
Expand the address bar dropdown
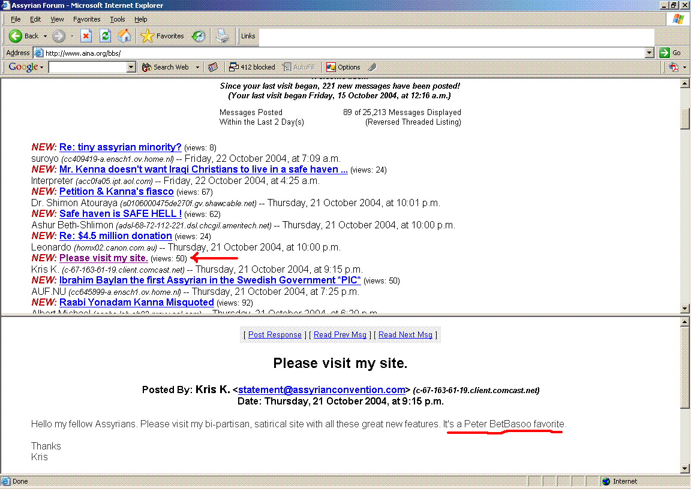click(649, 53)
